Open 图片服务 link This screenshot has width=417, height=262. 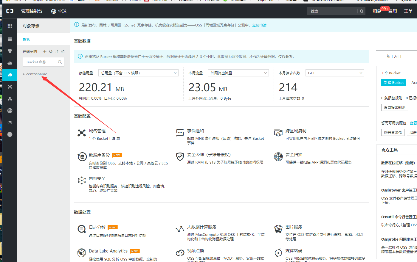[x=294, y=227]
